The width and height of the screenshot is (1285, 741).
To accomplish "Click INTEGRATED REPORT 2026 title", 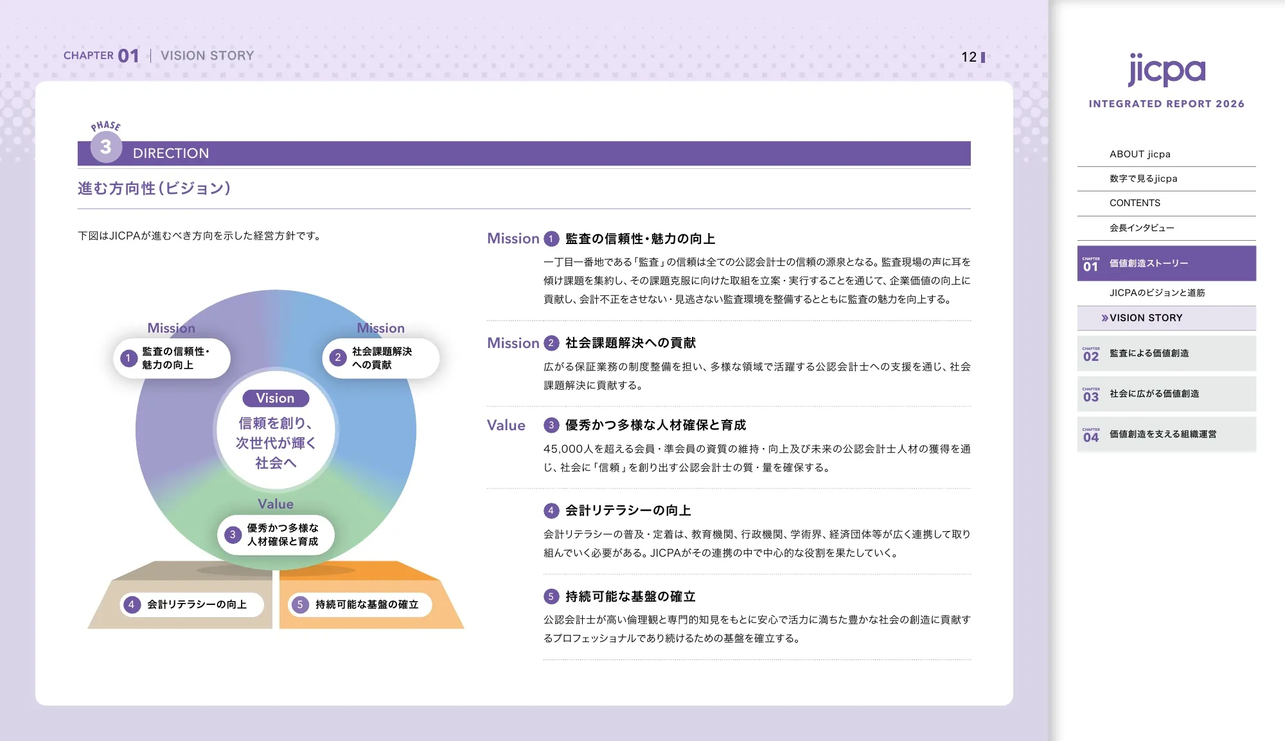I will (x=1166, y=104).
